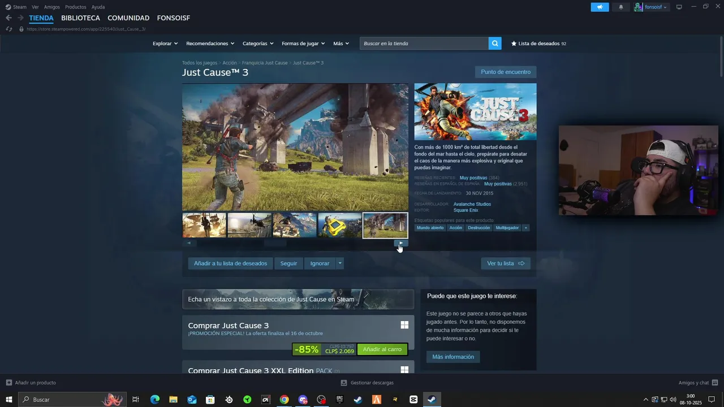Click Añadir a tu lista de deseados

[x=230, y=263]
